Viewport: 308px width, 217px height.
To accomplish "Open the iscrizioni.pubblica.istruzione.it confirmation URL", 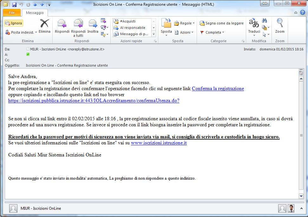I will pos(94,101).
